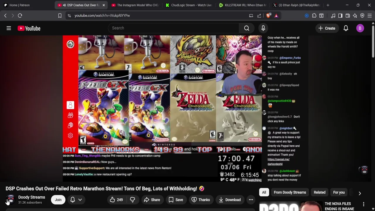Screen dimensions: 375x211
Task: Select the Related filter chip
Action: point(320,192)
